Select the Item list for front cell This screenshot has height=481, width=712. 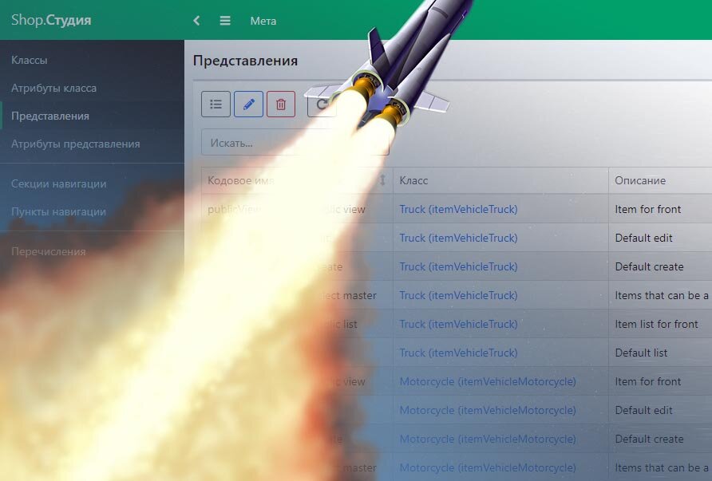660,324
